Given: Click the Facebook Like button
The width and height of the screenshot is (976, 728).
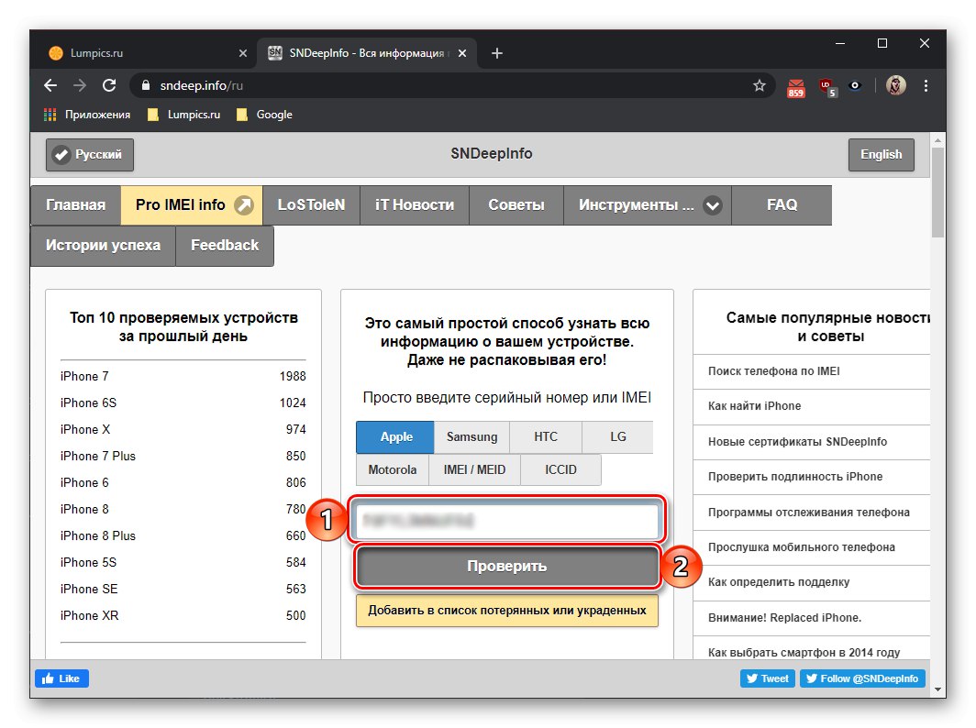Looking at the screenshot, I should click(61, 678).
